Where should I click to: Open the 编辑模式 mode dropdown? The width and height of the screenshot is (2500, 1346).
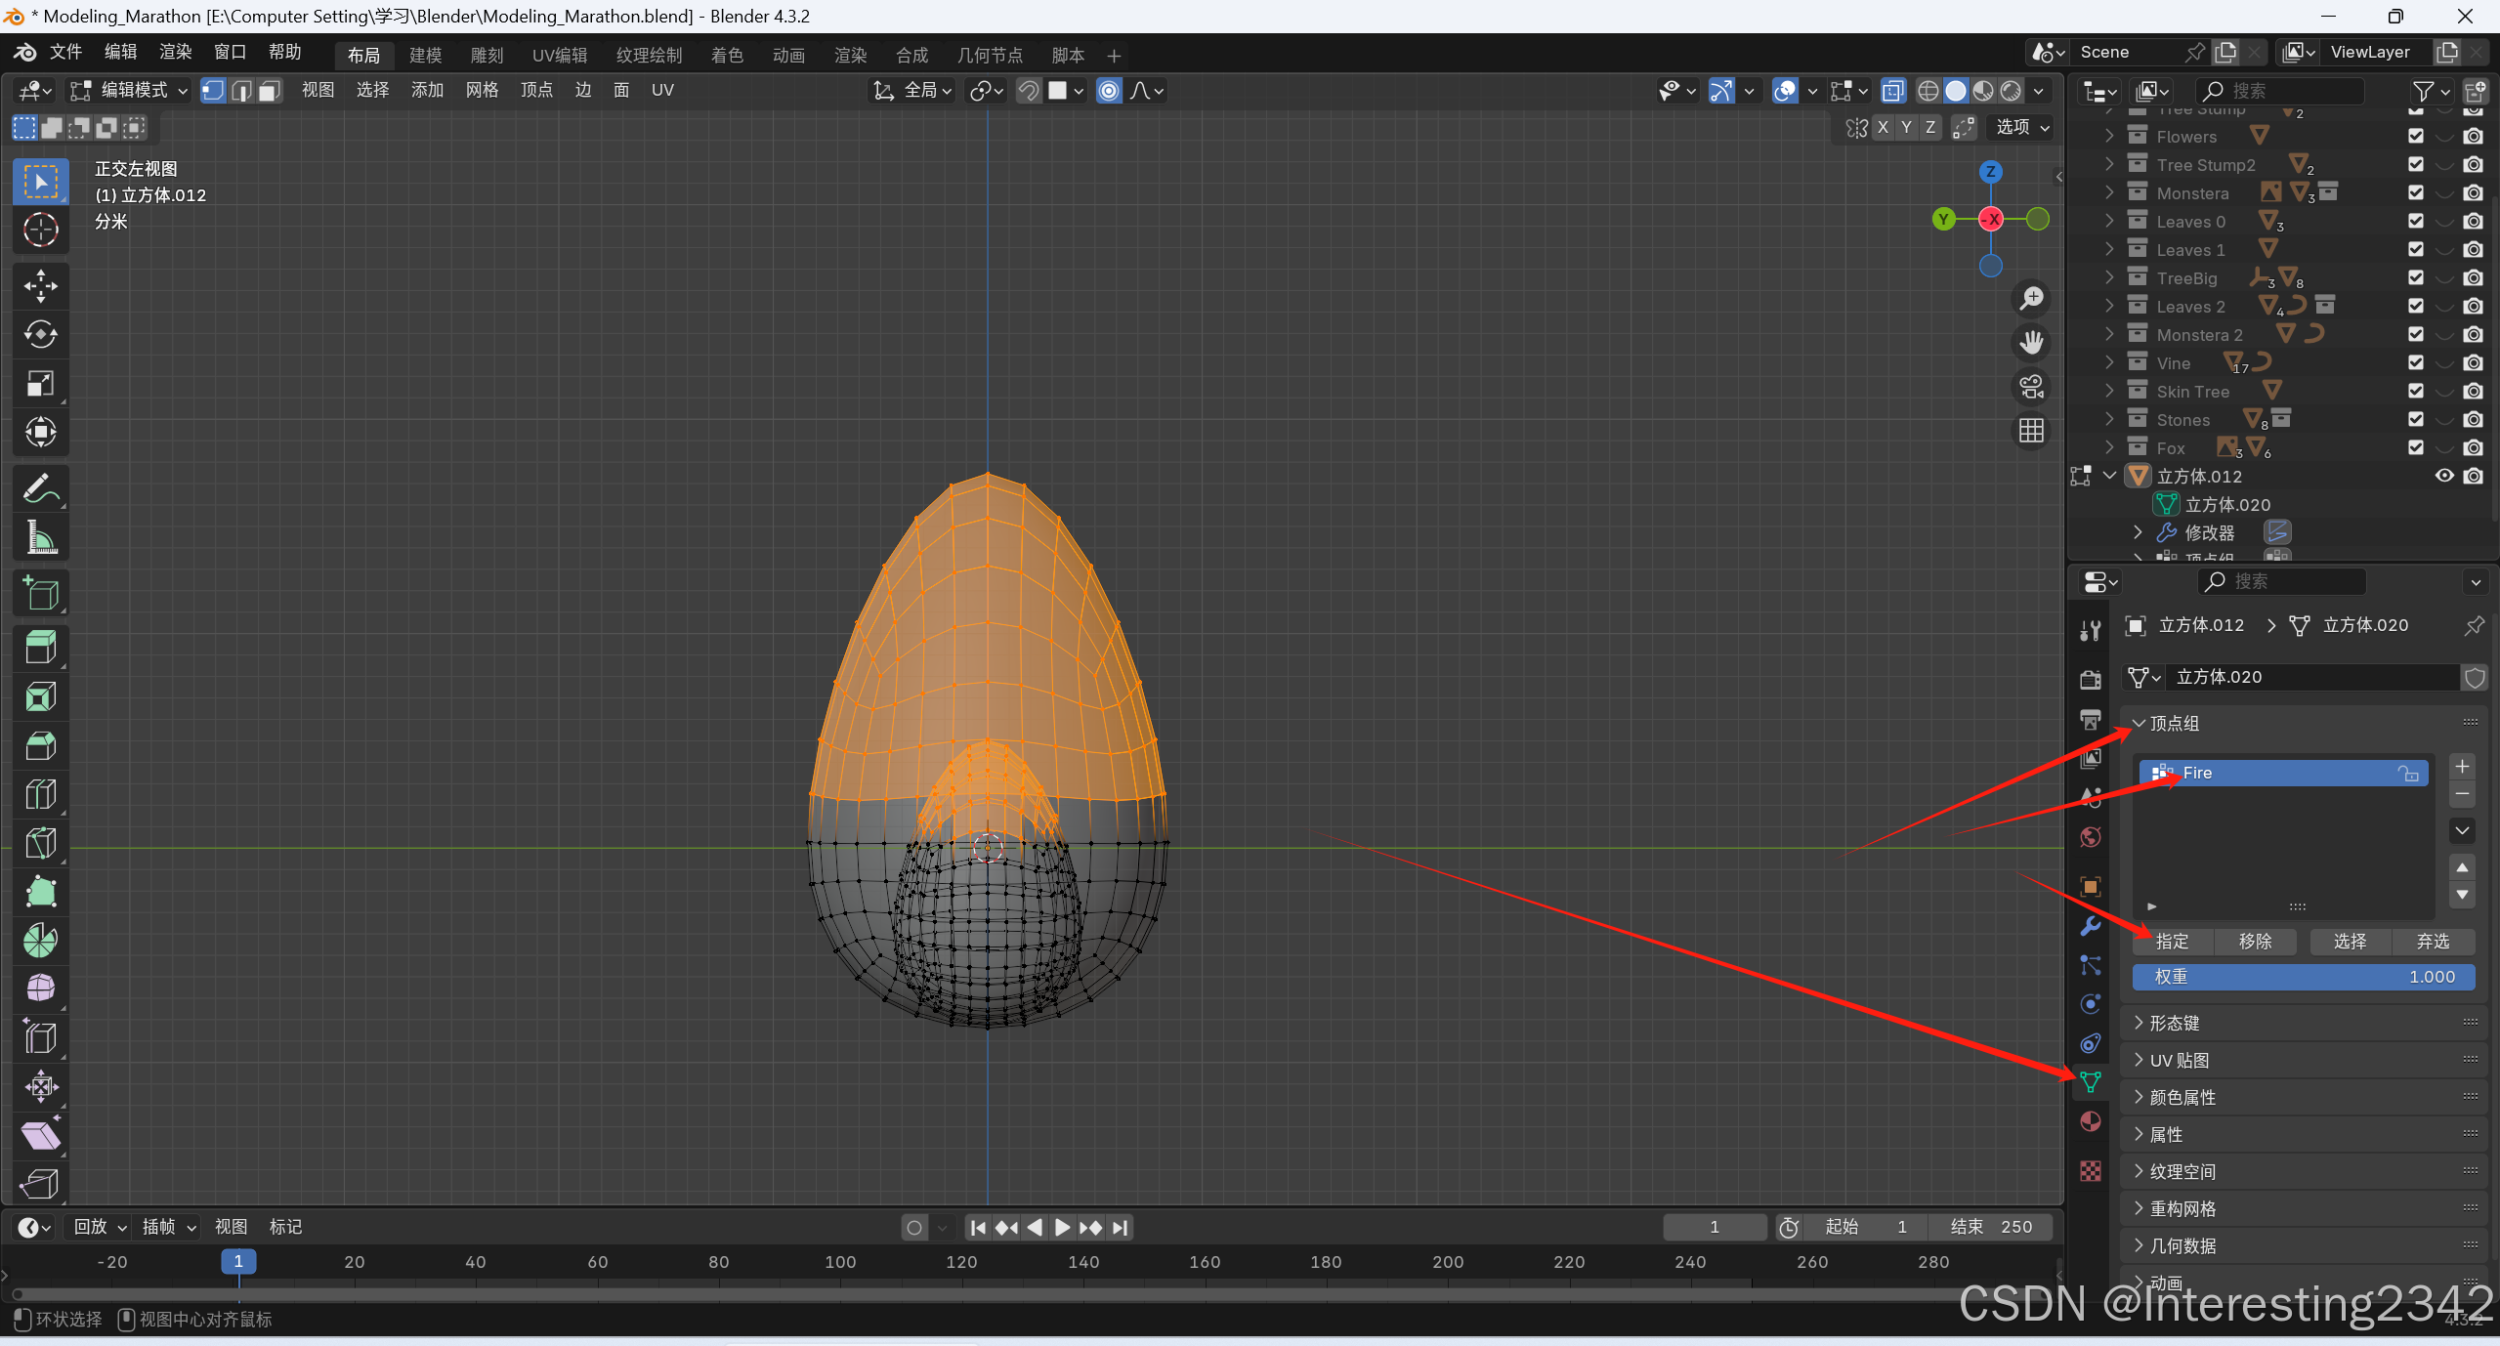pos(130,91)
